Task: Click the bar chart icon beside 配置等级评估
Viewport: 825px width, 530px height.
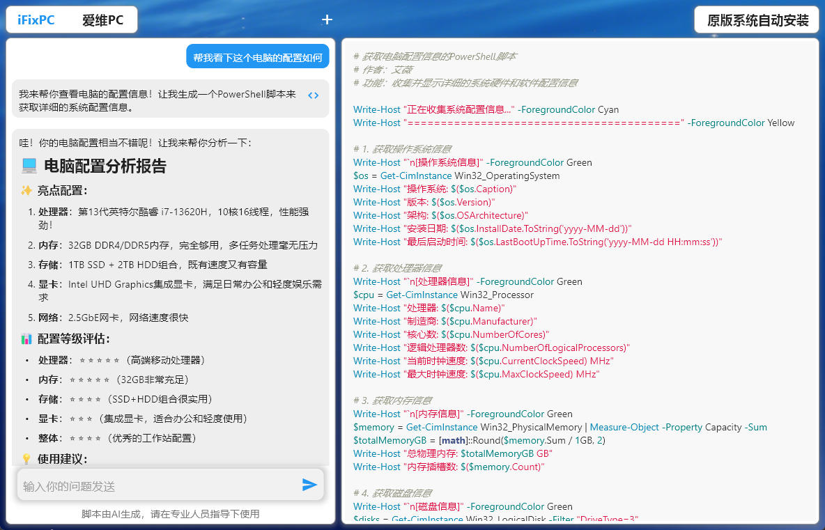Action: pos(26,339)
